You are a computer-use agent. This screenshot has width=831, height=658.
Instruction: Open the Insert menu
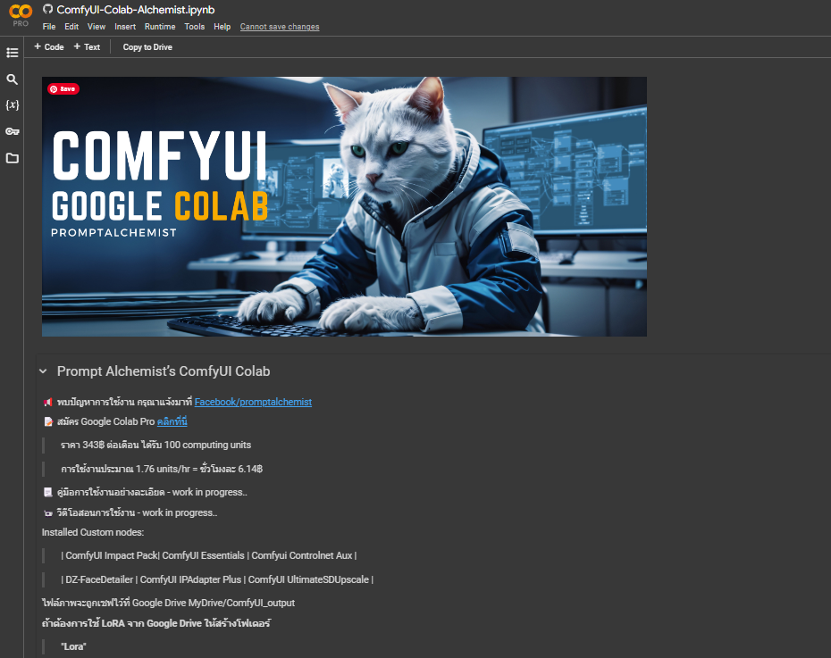point(125,27)
